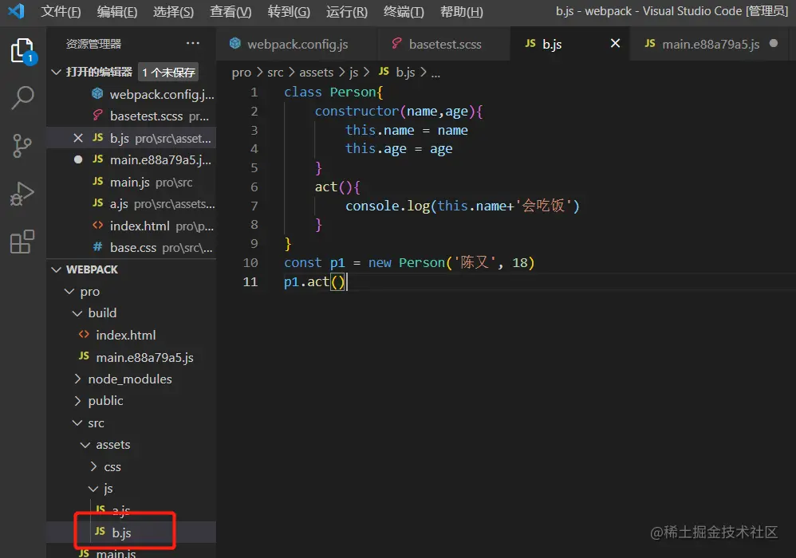Click the VS Code logo icon
This screenshot has width=796, height=558.
click(x=16, y=10)
